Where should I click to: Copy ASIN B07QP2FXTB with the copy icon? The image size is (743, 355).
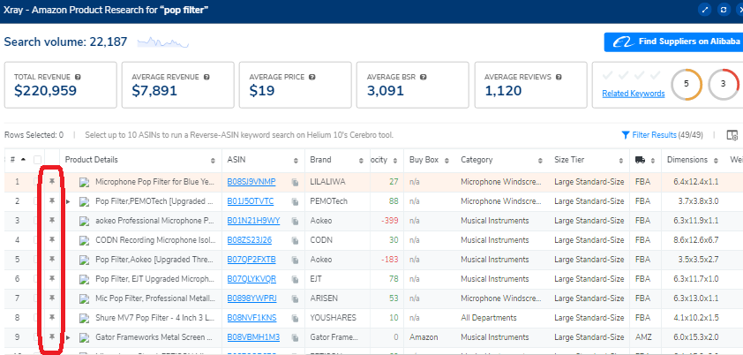point(295,261)
